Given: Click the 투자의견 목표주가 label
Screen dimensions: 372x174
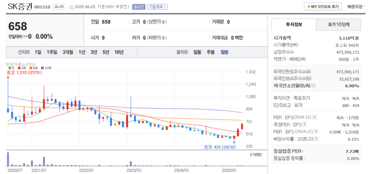Looking at the screenshot, I should [x=292, y=98].
